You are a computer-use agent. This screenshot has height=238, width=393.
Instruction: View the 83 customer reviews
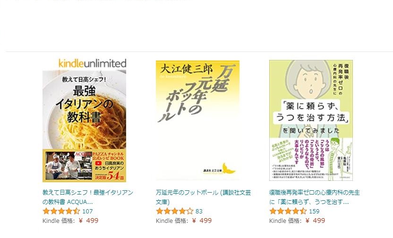click(x=199, y=212)
